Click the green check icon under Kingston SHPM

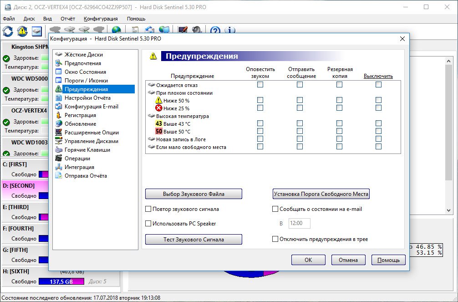pyautogui.click(x=6, y=58)
